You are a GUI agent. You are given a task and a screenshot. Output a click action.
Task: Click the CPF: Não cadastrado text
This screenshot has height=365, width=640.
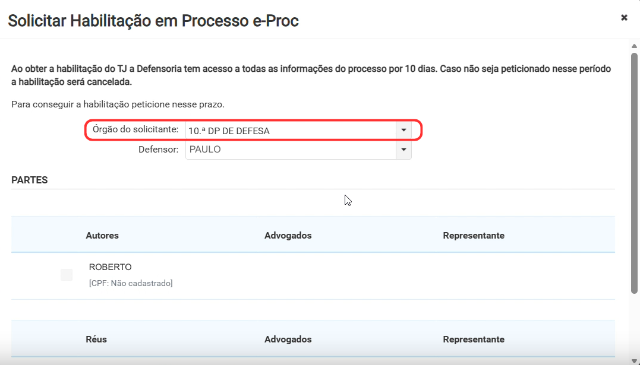[x=131, y=283]
